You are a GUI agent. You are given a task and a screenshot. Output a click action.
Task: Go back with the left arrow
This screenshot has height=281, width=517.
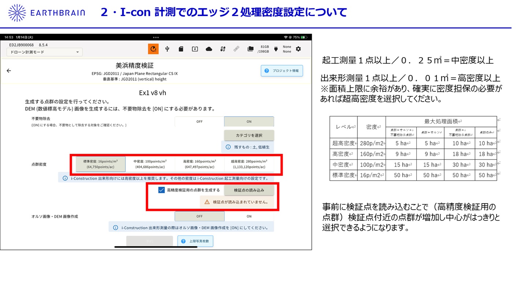(x=9, y=71)
